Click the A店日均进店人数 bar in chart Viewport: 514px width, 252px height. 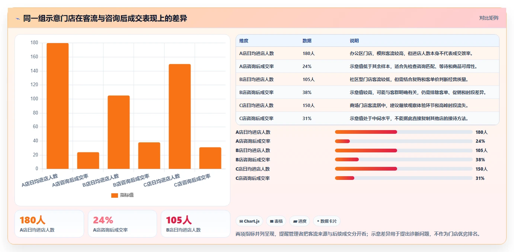pos(58,106)
